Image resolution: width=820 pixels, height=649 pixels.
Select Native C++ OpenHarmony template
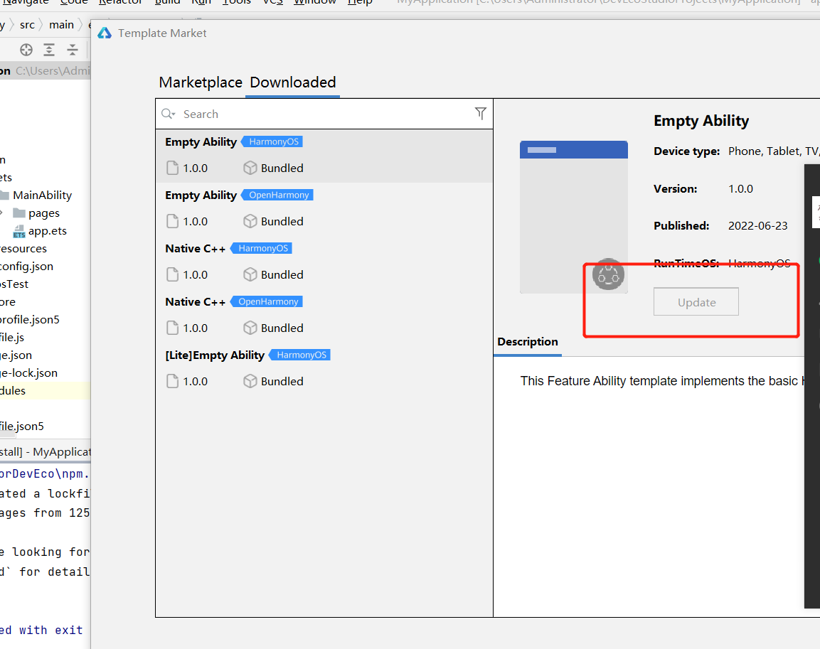[x=324, y=316]
